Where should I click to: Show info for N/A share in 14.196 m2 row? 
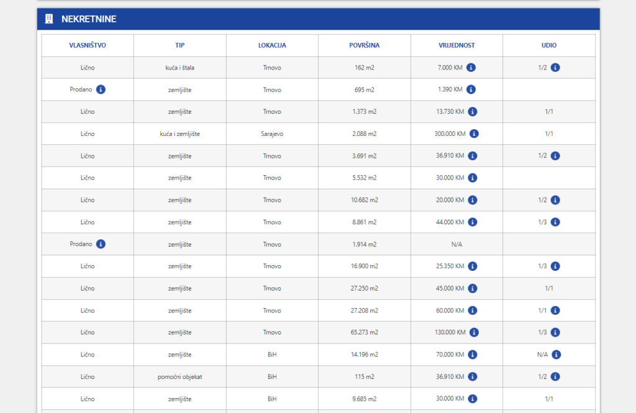click(556, 355)
